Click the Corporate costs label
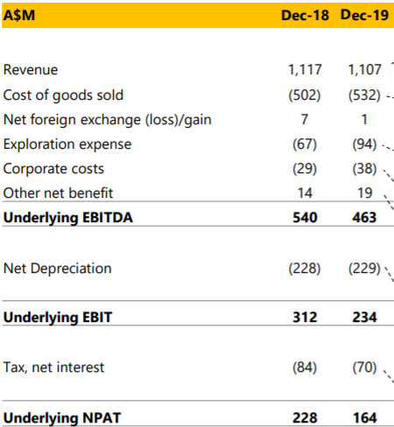 [53, 169]
